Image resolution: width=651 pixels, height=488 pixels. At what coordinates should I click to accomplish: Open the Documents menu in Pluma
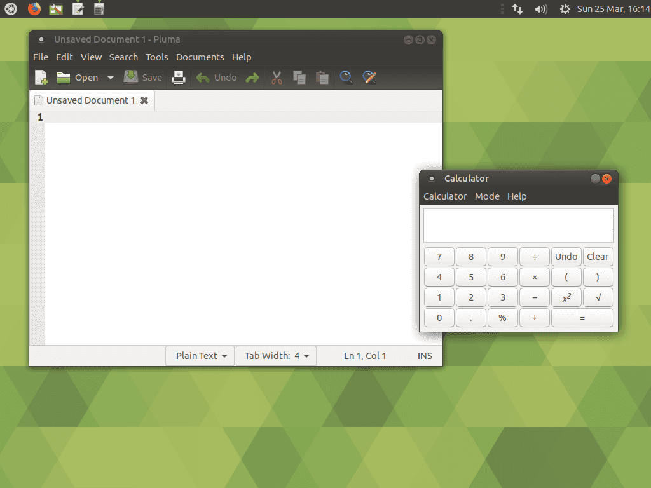200,57
